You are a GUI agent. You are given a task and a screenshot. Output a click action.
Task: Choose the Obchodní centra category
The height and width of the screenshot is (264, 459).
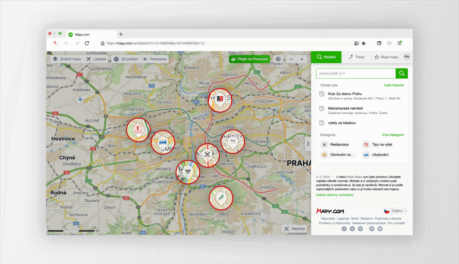[338, 155]
